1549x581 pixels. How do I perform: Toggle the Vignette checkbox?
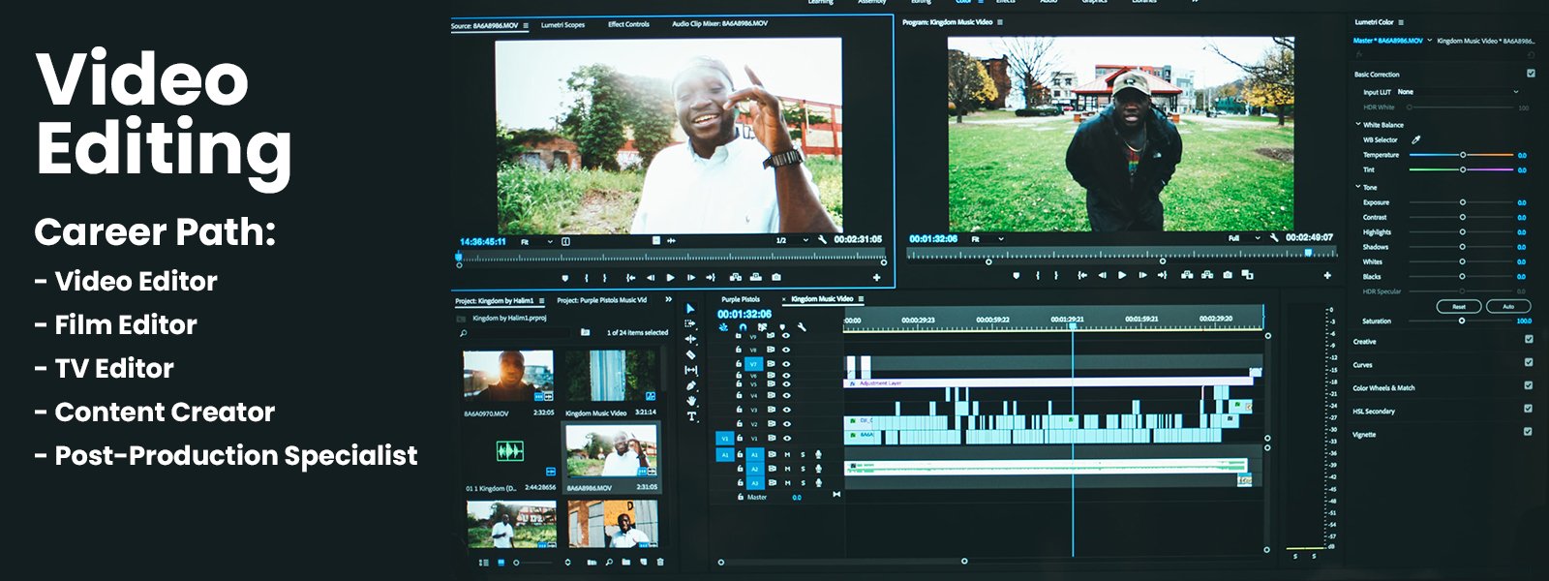coord(1529,432)
